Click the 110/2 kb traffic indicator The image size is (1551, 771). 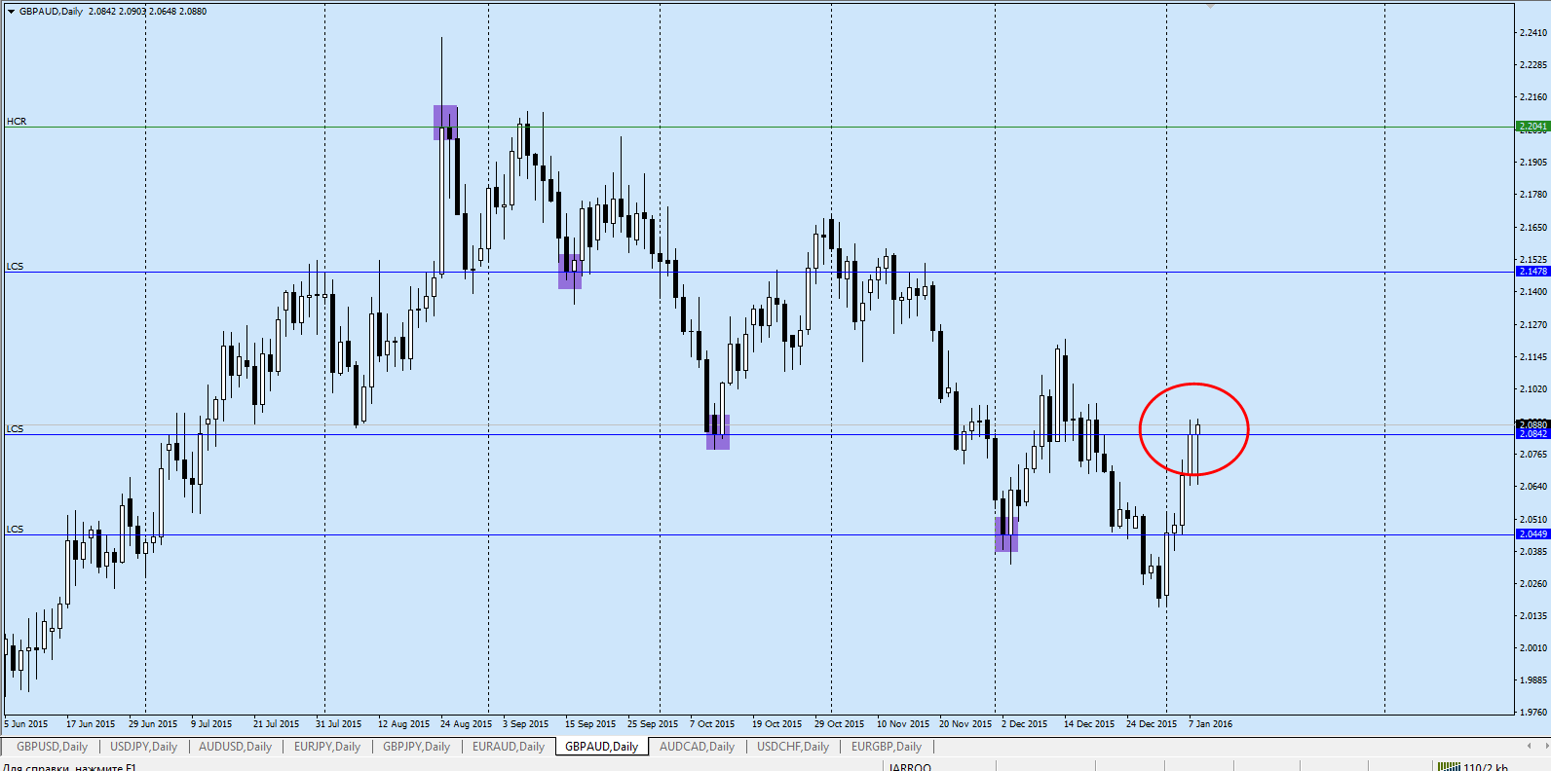[x=1485, y=767]
